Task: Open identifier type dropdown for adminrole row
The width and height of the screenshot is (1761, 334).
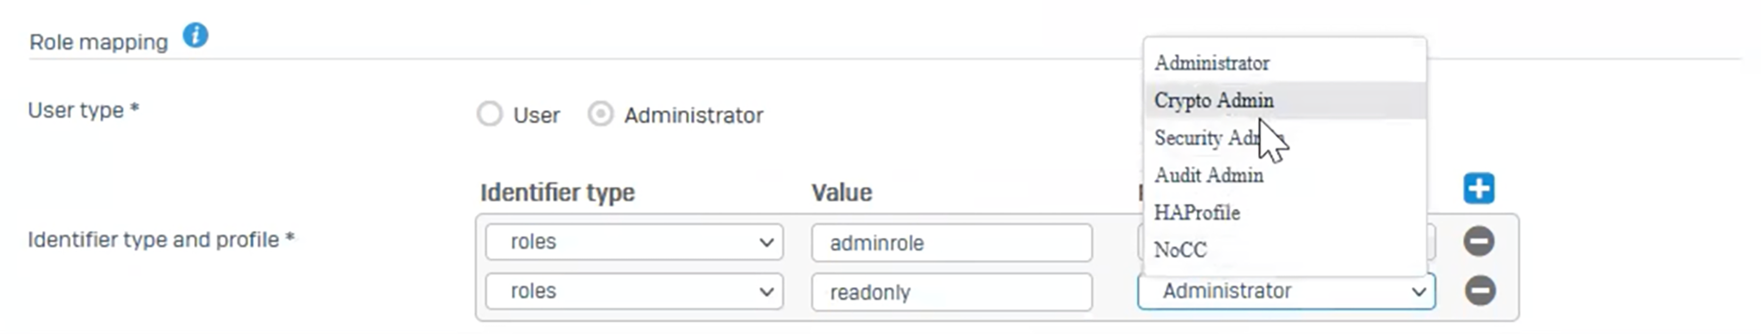Action: (634, 242)
